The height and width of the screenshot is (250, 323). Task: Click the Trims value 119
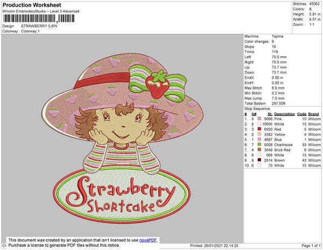click(275, 52)
